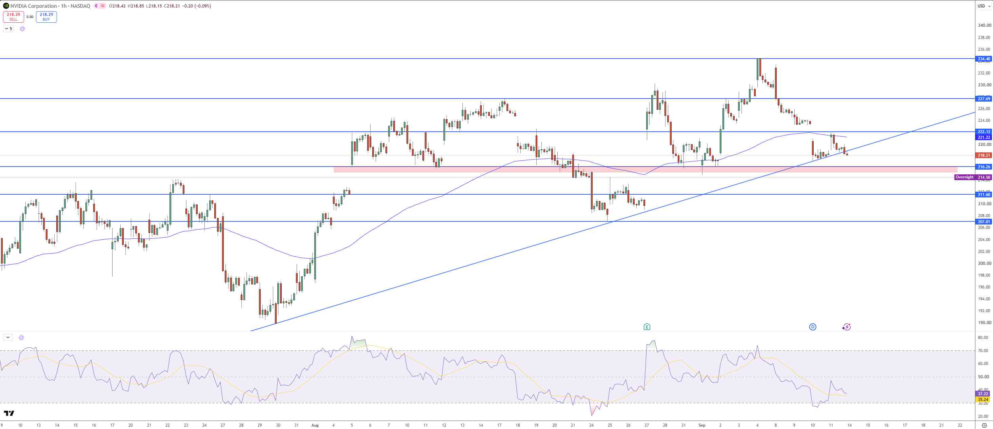Open the USD currency dropdown
The width and height of the screenshot is (993, 429).
(x=984, y=6)
